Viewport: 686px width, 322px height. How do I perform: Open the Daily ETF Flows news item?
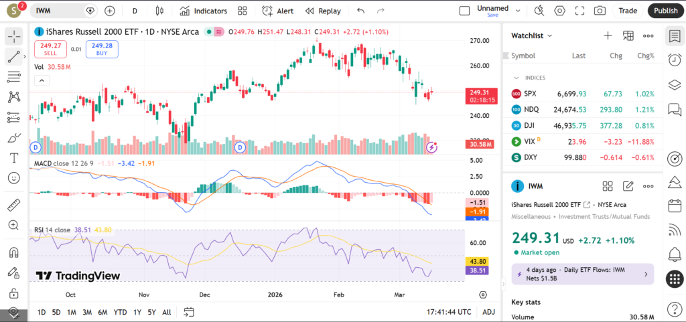pyautogui.click(x=582, y=274)
